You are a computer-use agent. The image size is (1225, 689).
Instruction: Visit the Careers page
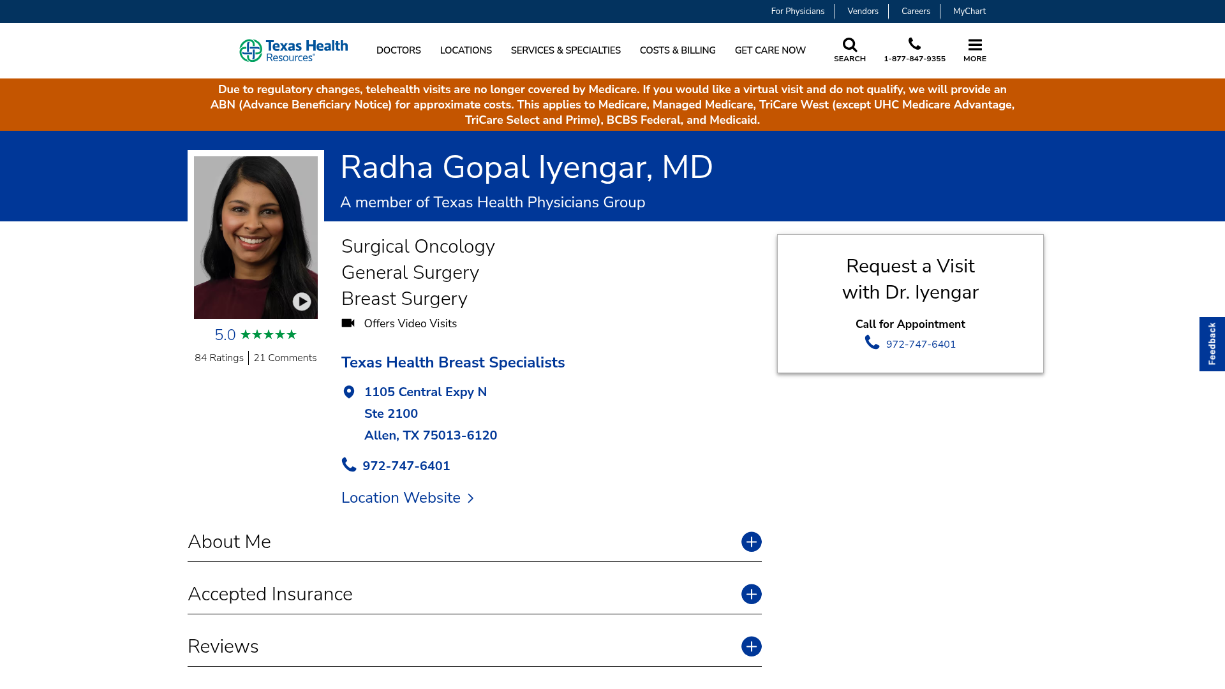[916, 11]
